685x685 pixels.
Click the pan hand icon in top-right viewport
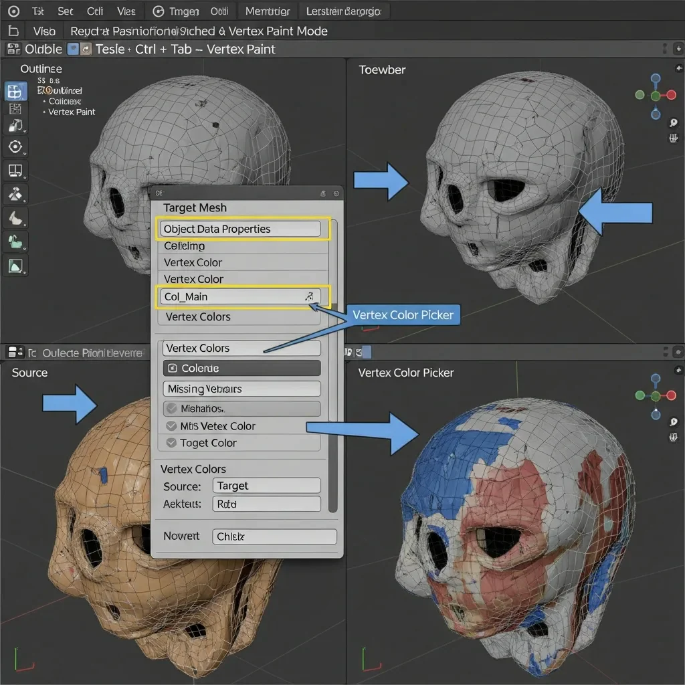(x=674, y=138)
